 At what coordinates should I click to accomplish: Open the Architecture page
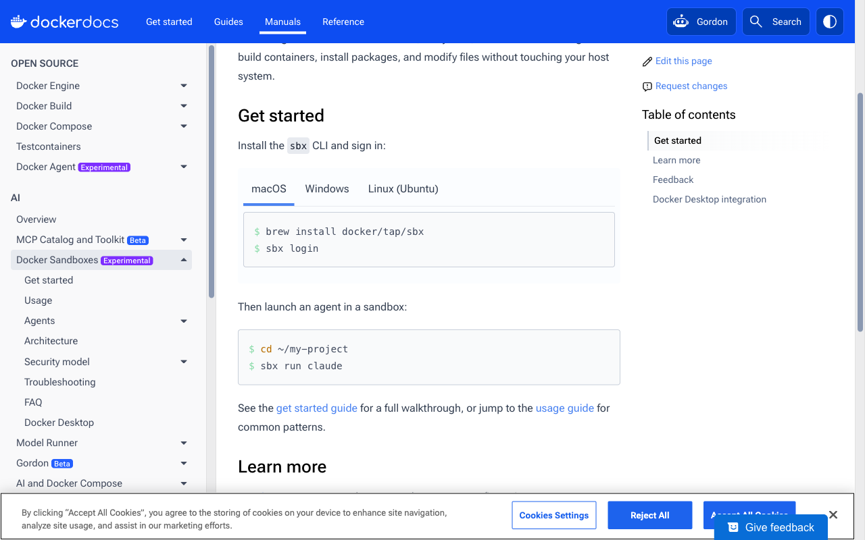coord(51,341)
